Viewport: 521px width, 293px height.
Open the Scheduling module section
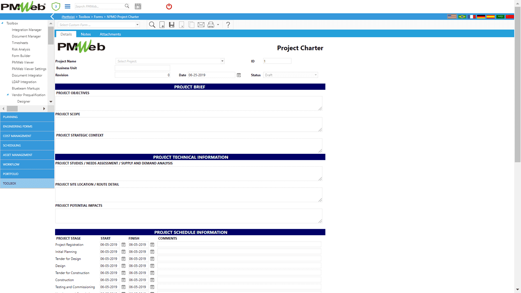coord(27,145)
